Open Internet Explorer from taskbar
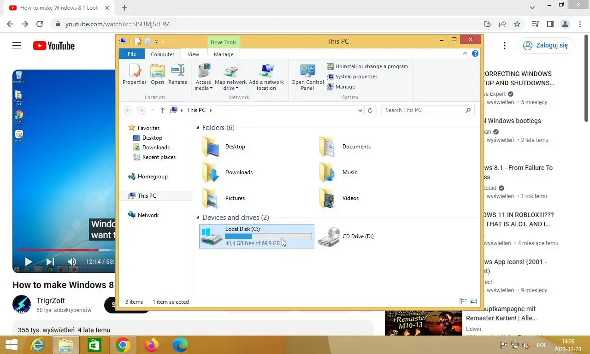The width and height of the screenshot is (590, 354). coord(37,345)
